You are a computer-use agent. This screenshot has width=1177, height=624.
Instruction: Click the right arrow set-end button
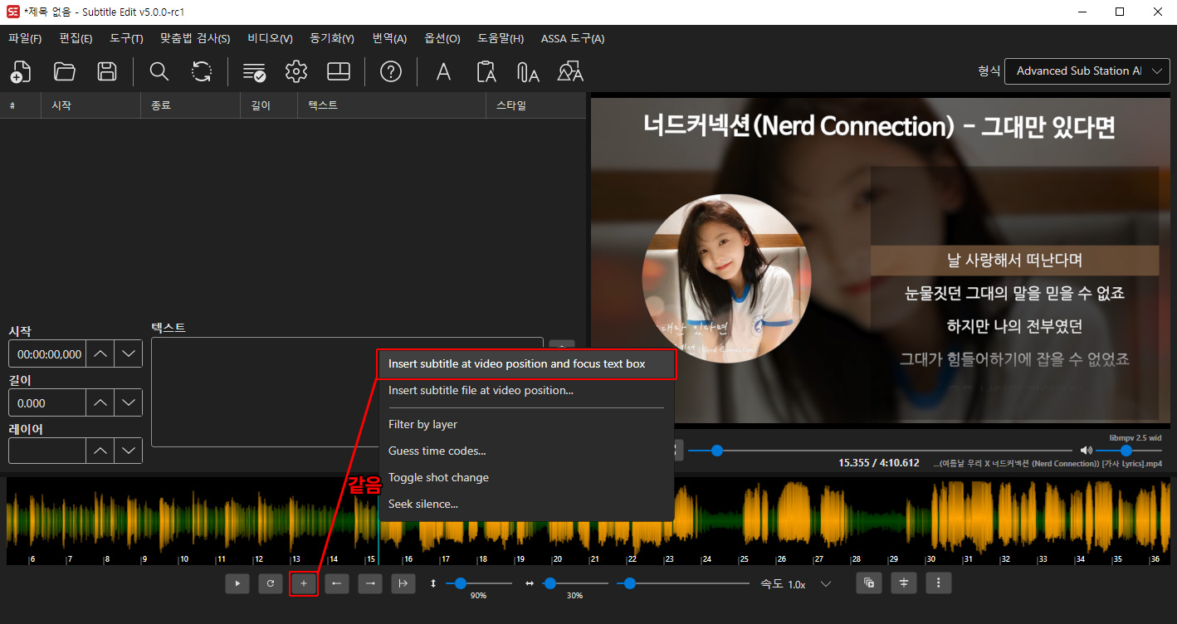pos(370,584)
